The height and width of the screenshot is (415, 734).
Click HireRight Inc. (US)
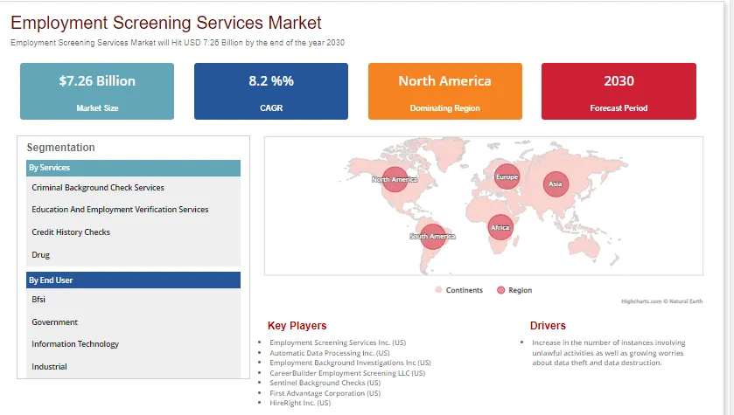[300, 403]
